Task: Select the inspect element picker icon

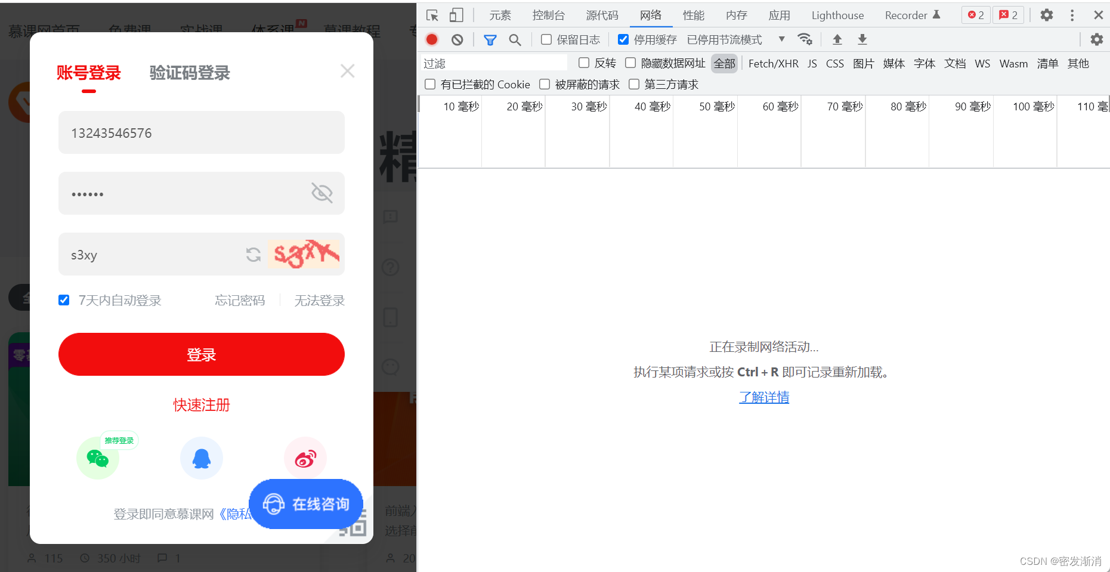Action: [432, 16]
